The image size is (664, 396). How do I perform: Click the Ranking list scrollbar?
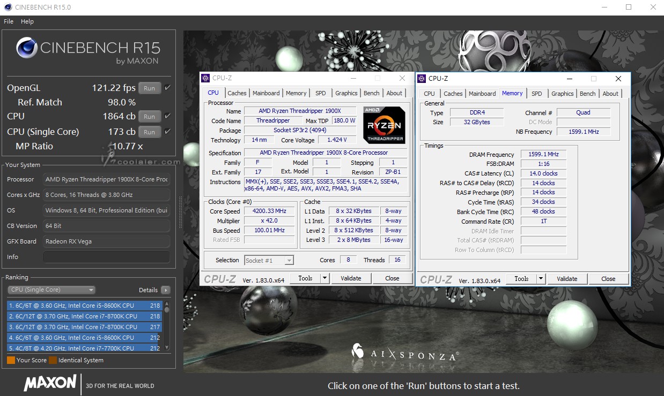point(167,326)
